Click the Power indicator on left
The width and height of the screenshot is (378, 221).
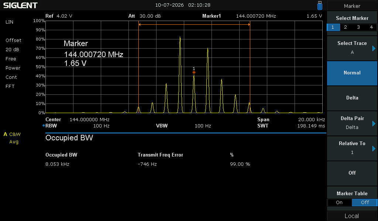[x=13, y=68]
